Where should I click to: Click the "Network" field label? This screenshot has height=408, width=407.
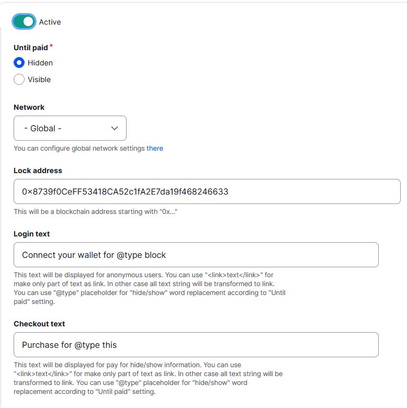29,107
